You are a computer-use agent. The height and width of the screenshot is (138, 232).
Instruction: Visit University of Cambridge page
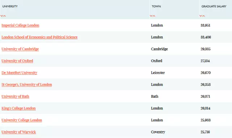[20, 49]
